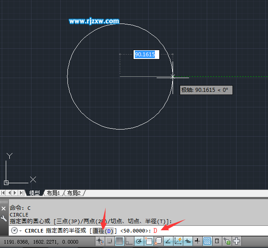Toggle Object Snap status bar icon

(x=149, y=241)
